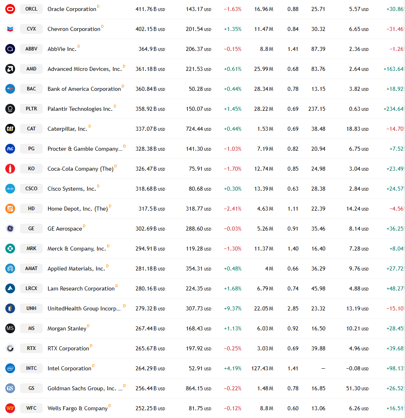Click the Intel logo icon
The width and height of the screenshot is (405, 418).
click(10, 368)
